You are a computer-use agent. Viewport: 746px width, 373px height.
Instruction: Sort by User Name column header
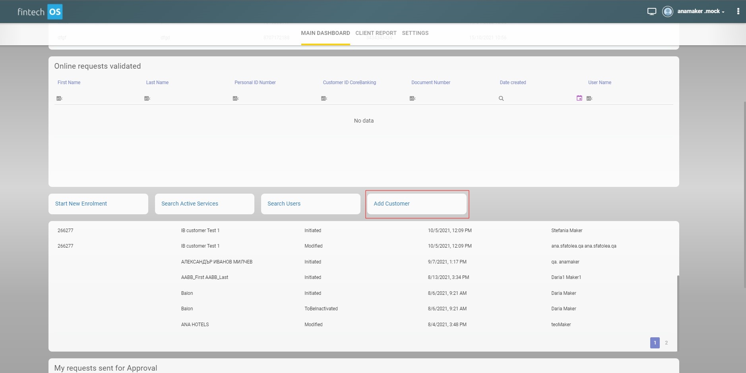click(x=599, y=83)
